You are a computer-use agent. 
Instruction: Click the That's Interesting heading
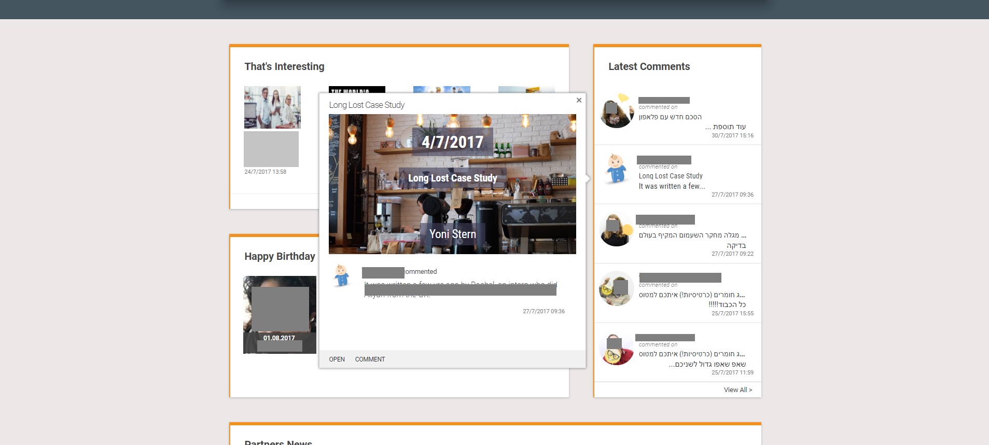[x=284, y=66]
